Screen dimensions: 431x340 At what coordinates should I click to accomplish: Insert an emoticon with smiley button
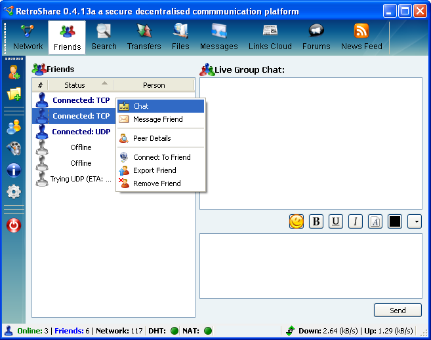point(297,221)
